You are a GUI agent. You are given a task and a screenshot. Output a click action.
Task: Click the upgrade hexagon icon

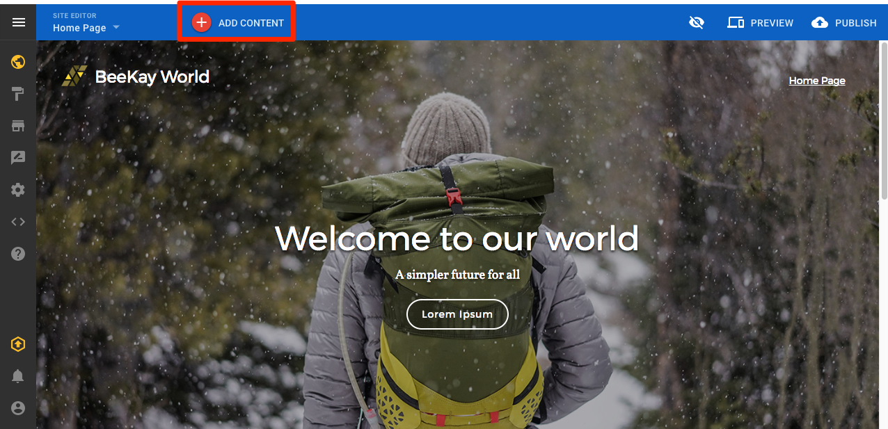click(x=18, y=344)
